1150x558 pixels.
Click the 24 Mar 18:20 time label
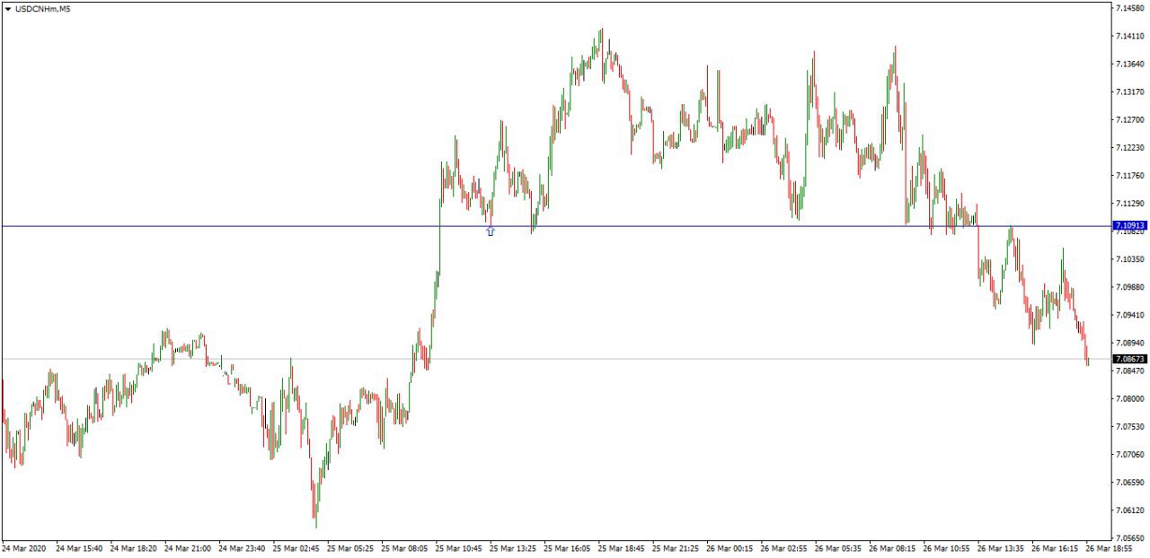[134, 548]
